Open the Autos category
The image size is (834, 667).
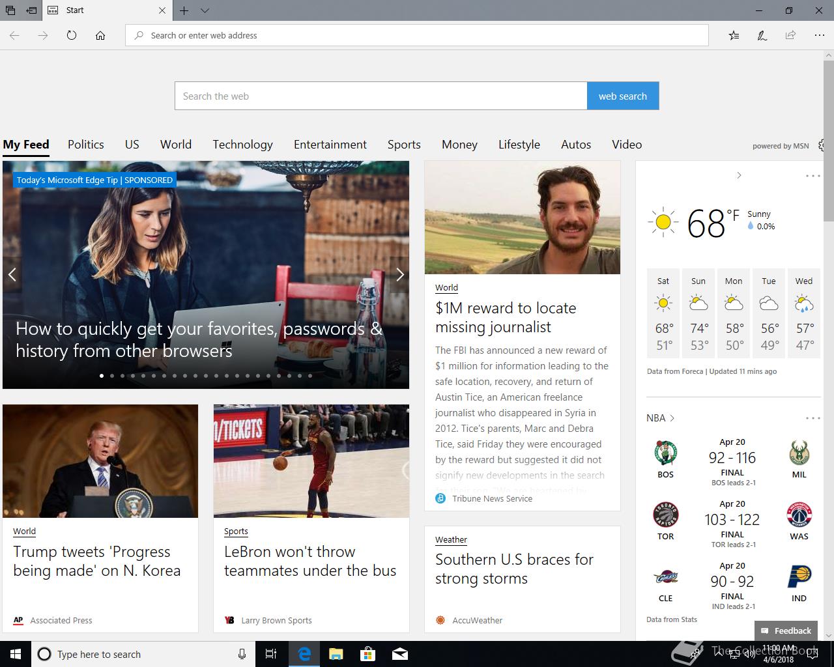576,145
